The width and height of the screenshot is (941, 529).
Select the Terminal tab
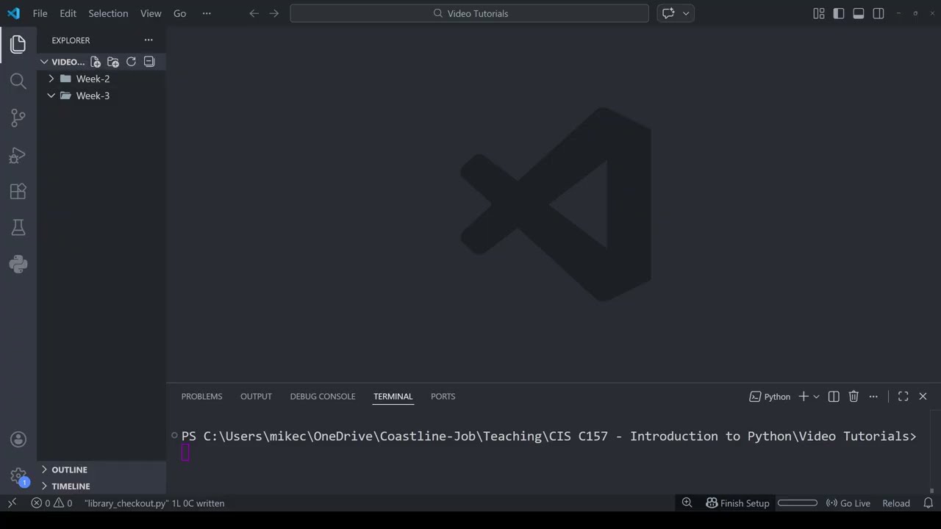click(393, 397)
